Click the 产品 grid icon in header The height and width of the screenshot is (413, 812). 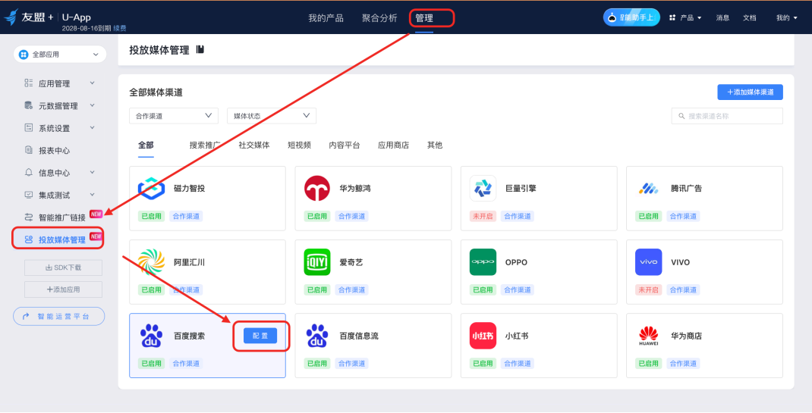[x=672, y=17]
